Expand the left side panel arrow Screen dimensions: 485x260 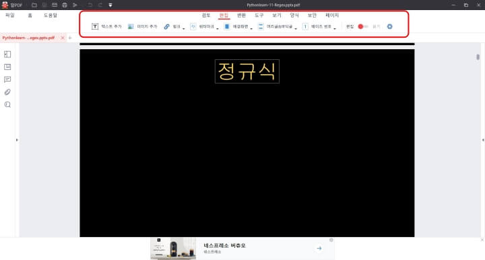(x=17, y=140)
